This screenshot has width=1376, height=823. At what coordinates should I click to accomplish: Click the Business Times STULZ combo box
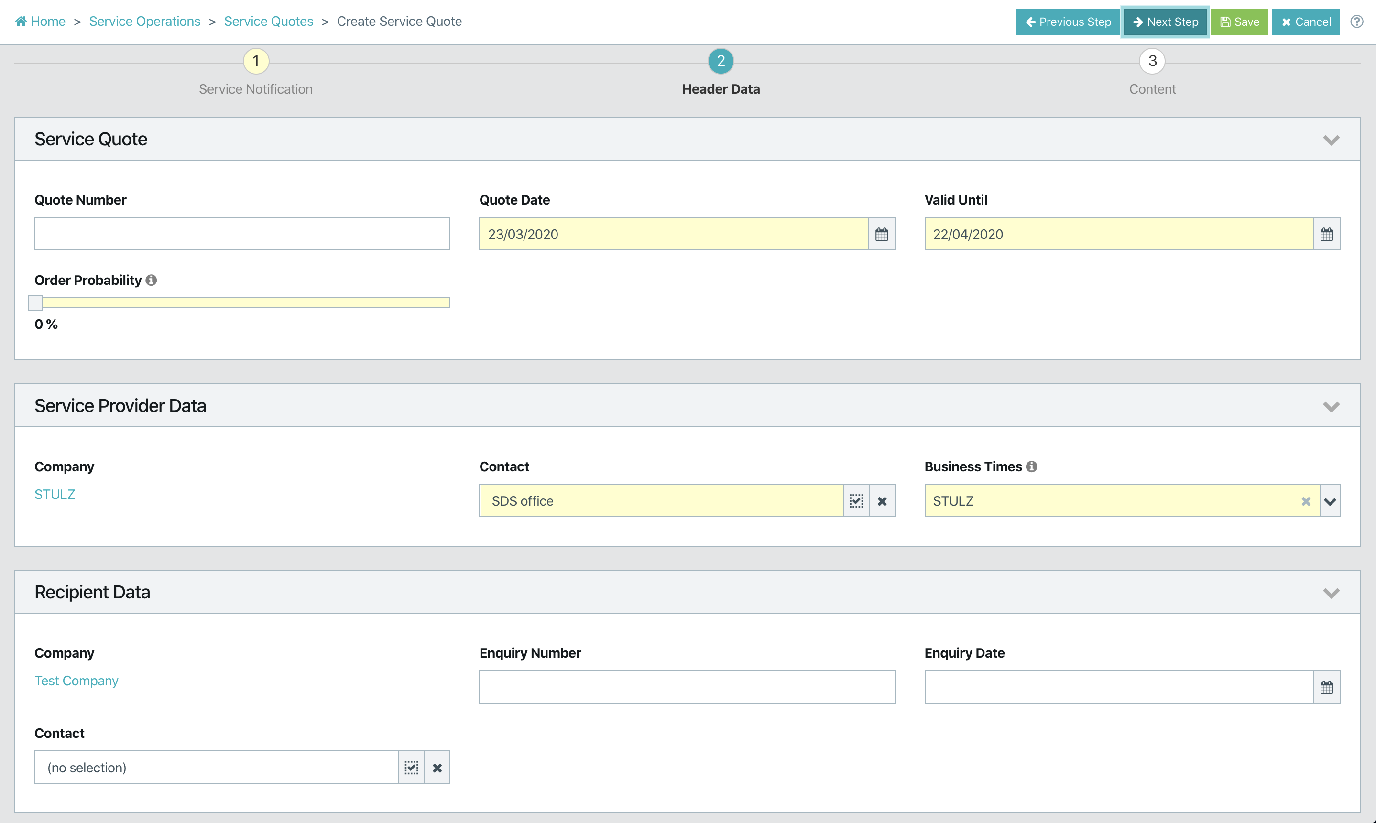1122,501
